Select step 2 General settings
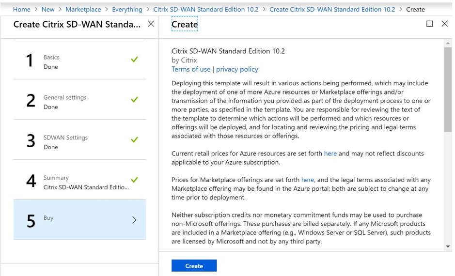The width and height of the screenshot is (455, 276). point(79,99)
